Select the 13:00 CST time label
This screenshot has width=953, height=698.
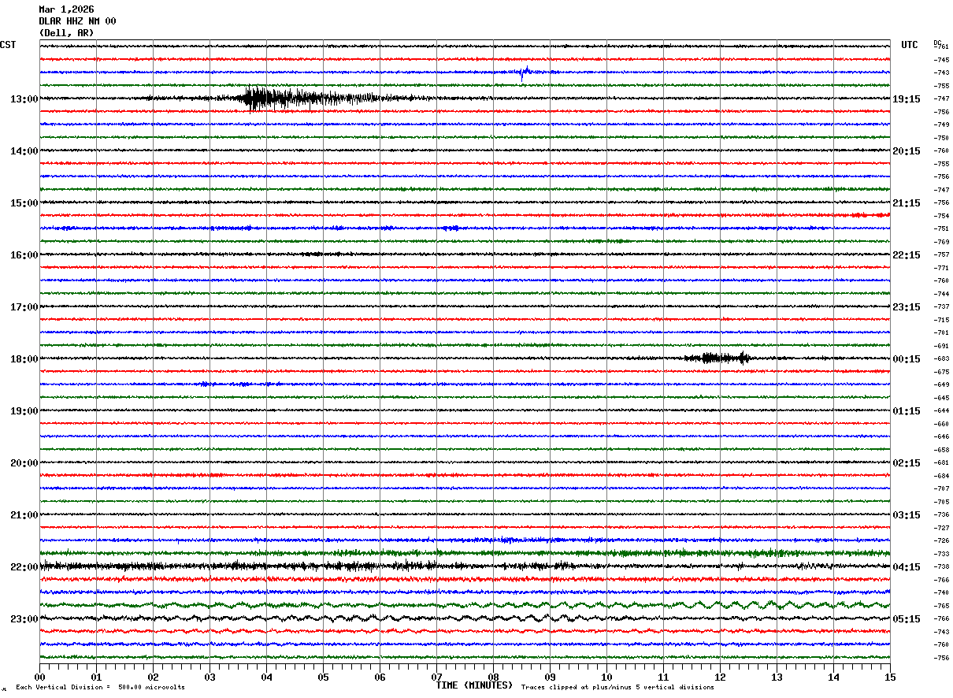point(24,99)
